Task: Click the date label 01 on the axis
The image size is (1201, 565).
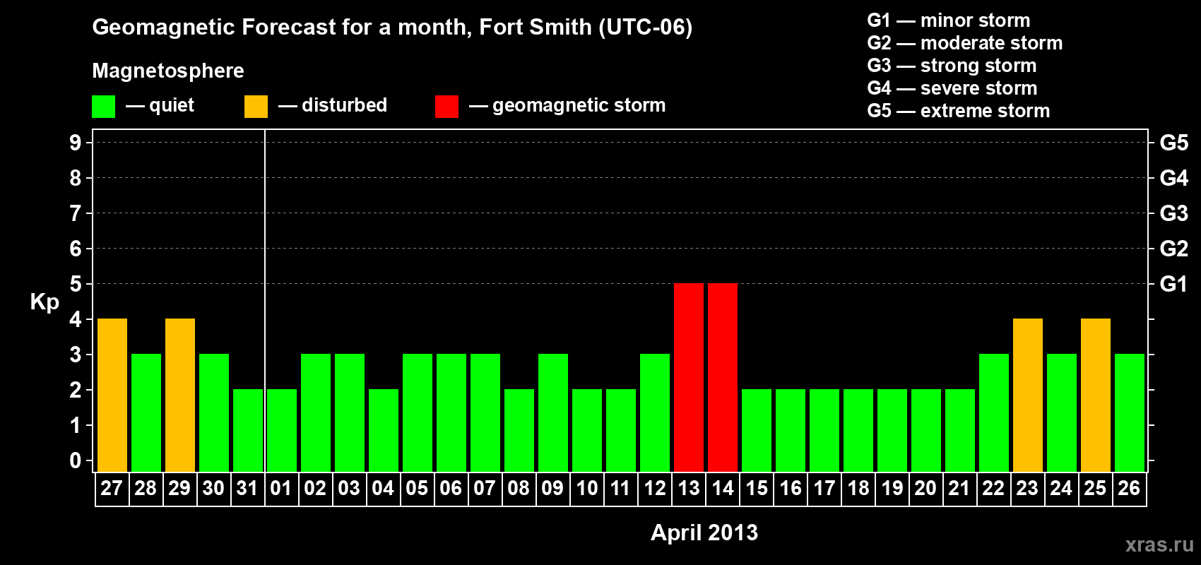Action: pos(281,488)
